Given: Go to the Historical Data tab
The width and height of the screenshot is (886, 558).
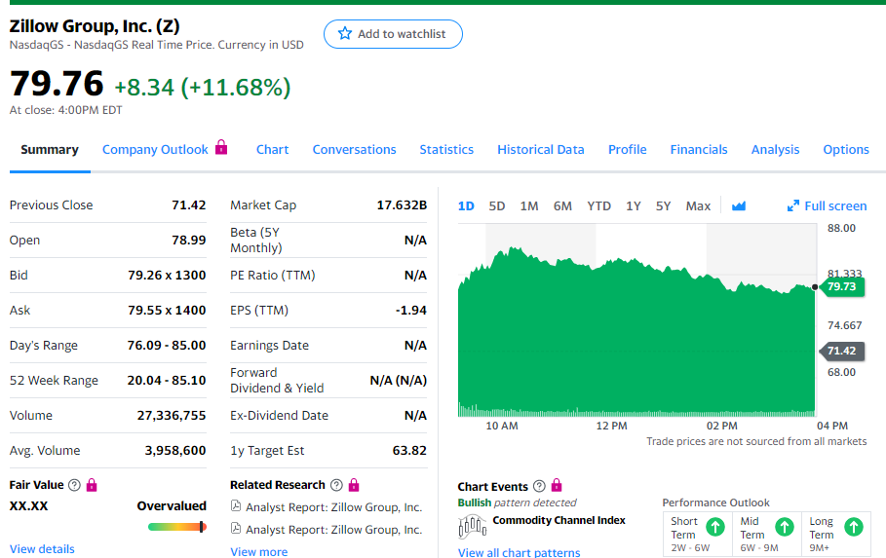Looking at the screenshot, I should click(541, 149).
